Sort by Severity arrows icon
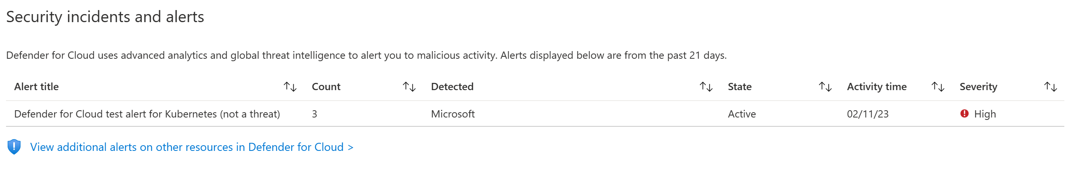 [x=1050, y=87]
